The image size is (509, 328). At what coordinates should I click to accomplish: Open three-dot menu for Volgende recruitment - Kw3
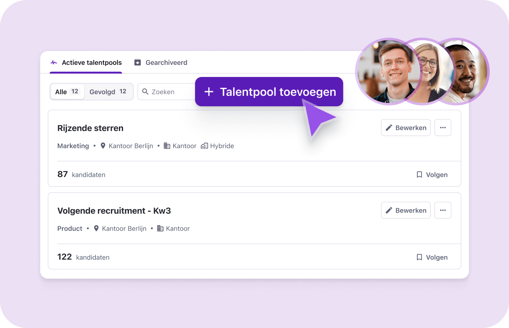point(443,210)
